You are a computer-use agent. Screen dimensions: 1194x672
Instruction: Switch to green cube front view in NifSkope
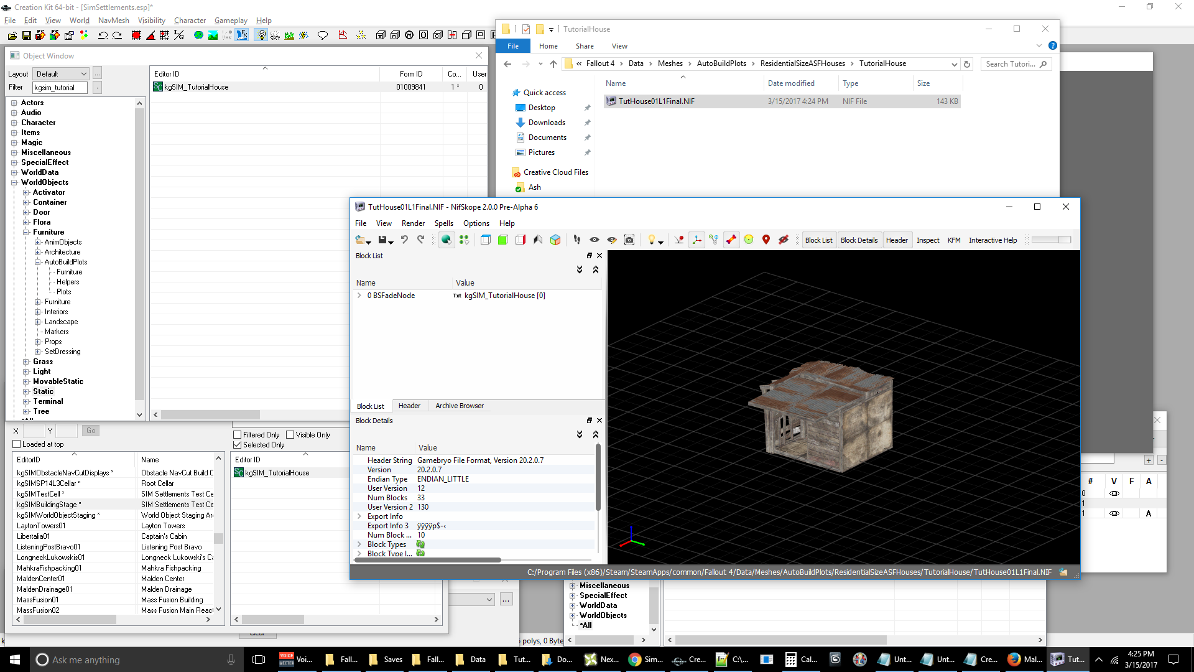pyautogui.click(x=502, y=240)
